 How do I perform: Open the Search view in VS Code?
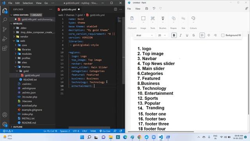(x=5, y=20)
